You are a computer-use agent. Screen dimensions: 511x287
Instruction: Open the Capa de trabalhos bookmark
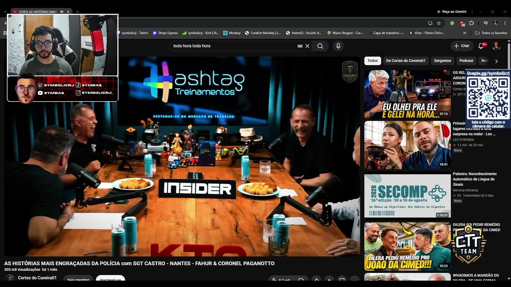tap(386, 33)
